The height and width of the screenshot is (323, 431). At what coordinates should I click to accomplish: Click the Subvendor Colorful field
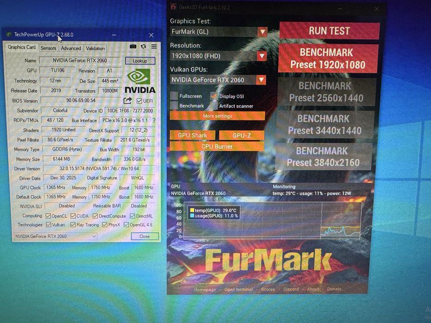[x=60, y=110]
